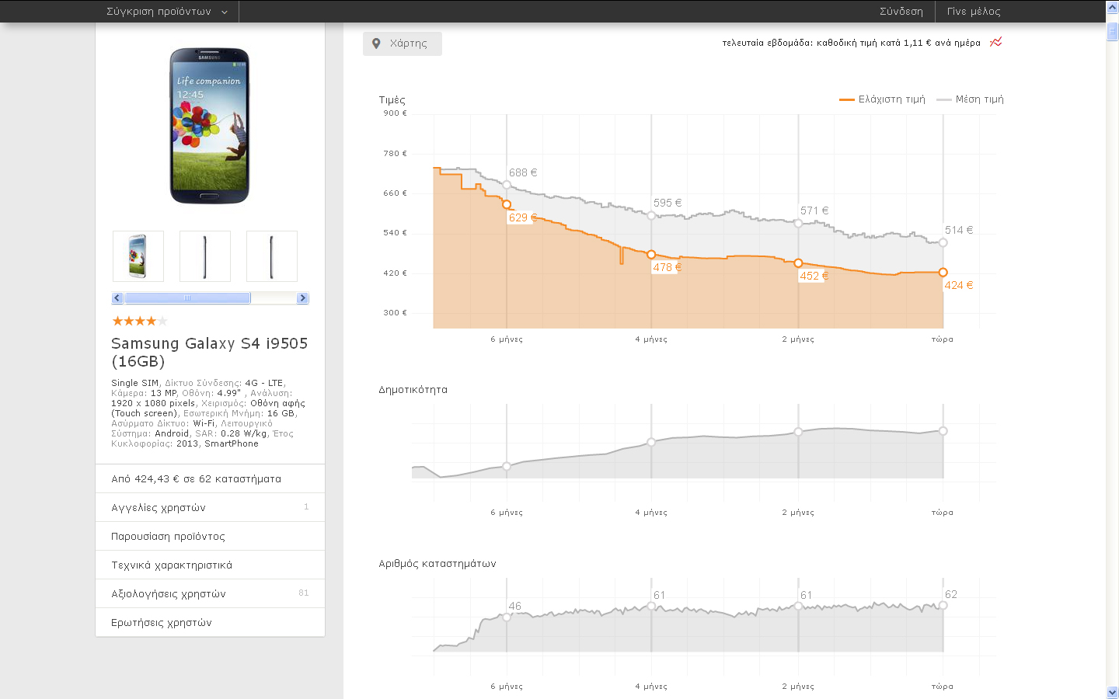This screenshot has width=1119, height=699.
Task: Click the Samsung Galaxy S4 i9505 title
Action: click(x=210, y=352)
